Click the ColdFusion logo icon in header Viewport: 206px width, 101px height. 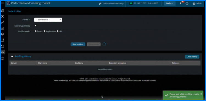(x=8, y=3)
